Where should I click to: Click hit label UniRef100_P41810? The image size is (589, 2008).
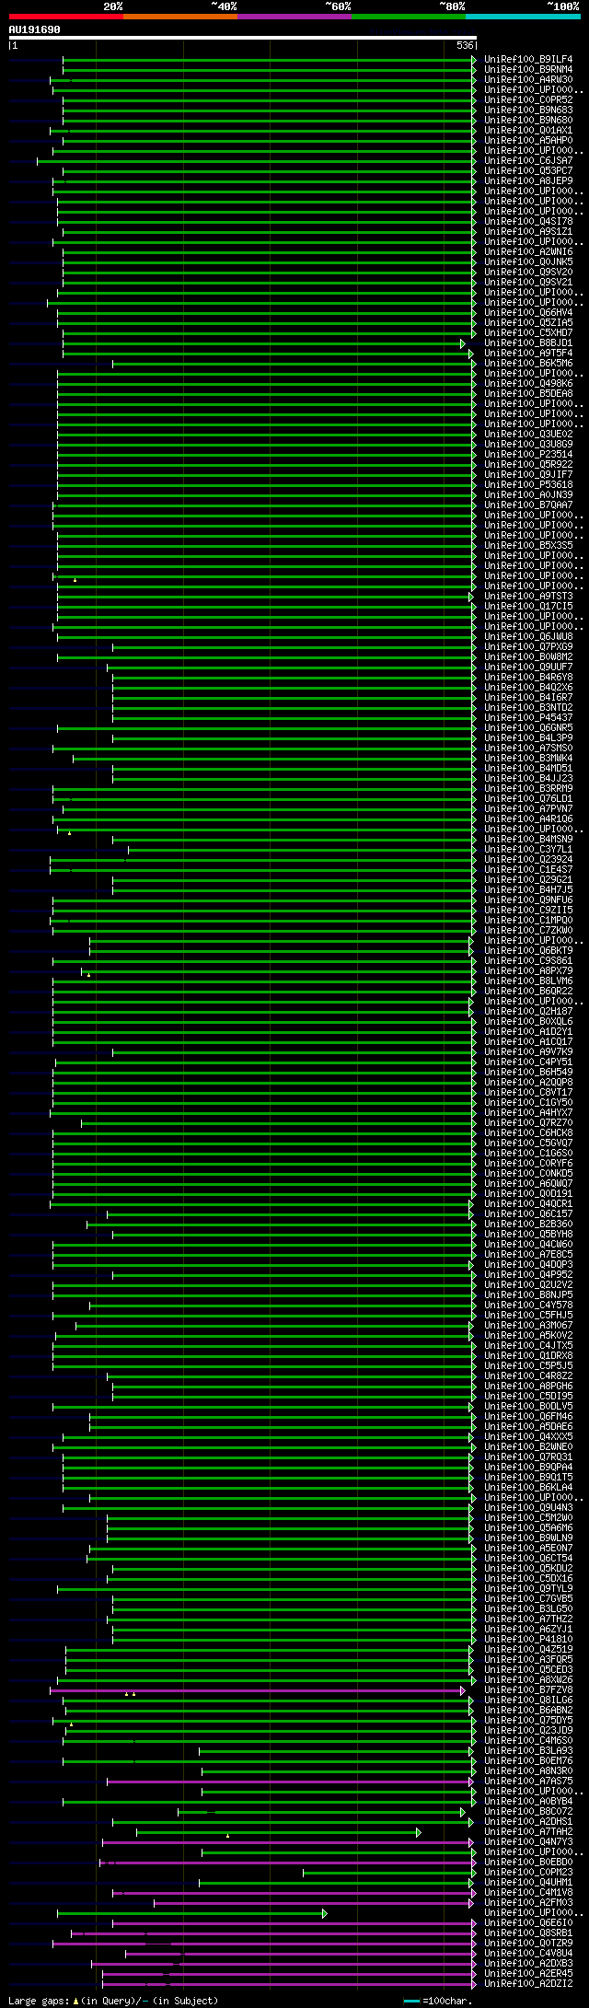pyautogui.click(x=528, y=1639)
